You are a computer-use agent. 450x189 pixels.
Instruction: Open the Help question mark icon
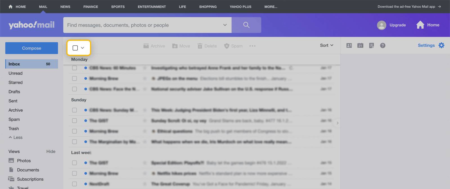click(383, 46)
